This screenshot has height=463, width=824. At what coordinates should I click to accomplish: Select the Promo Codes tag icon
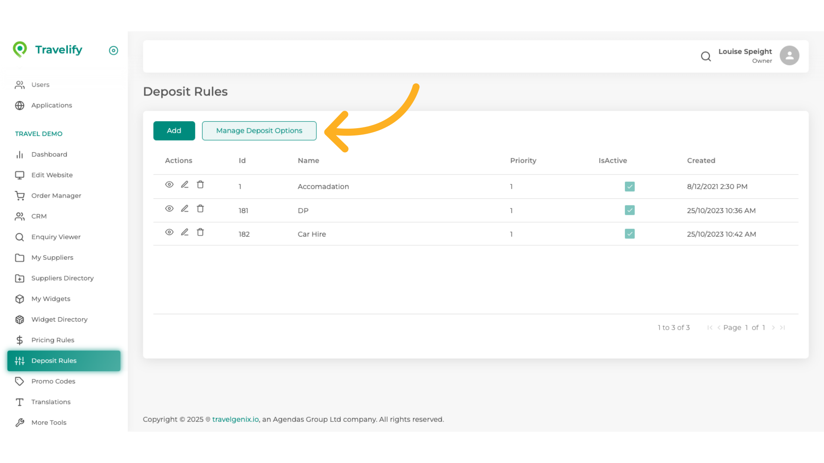(x=20, y=381)
